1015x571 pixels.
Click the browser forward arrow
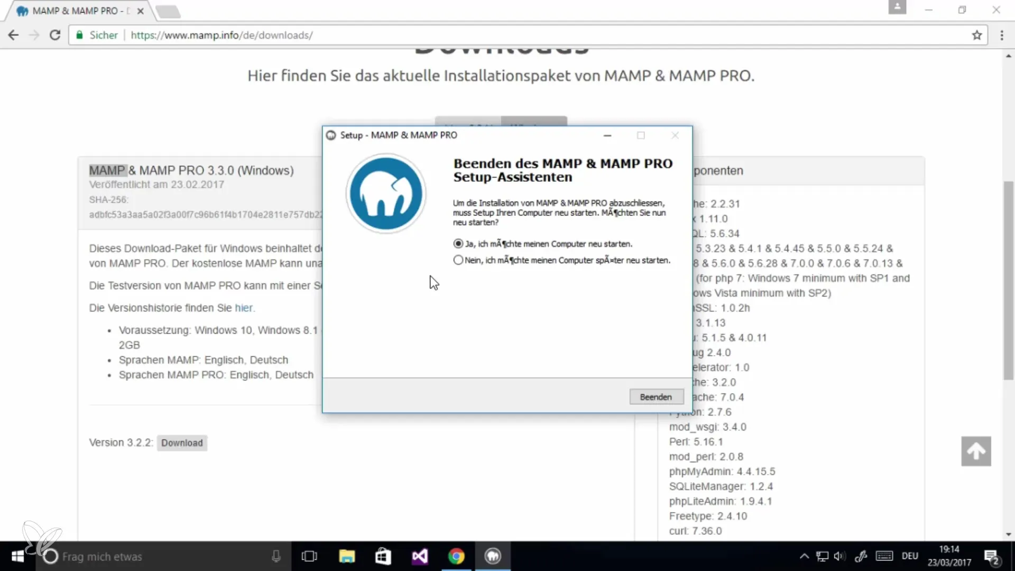[34, 35]
